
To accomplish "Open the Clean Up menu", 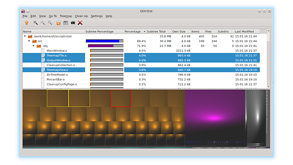I will coord(81,16).
